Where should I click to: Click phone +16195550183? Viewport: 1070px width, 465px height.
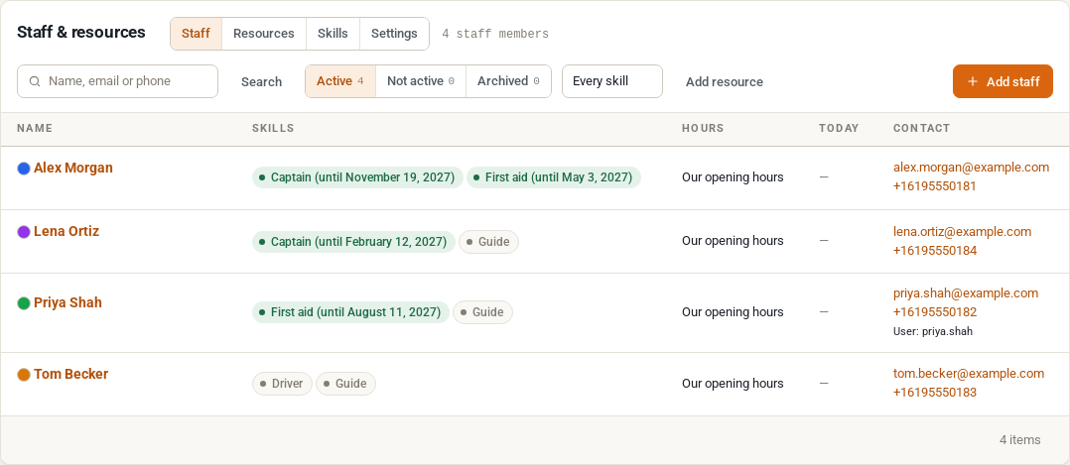(x=935, y=392)
